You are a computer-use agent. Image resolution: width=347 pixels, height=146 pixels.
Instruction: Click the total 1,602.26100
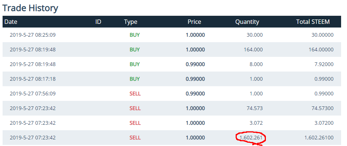[x=319, y=138]
